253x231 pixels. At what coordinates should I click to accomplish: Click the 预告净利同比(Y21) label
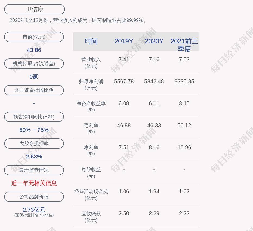34,117
